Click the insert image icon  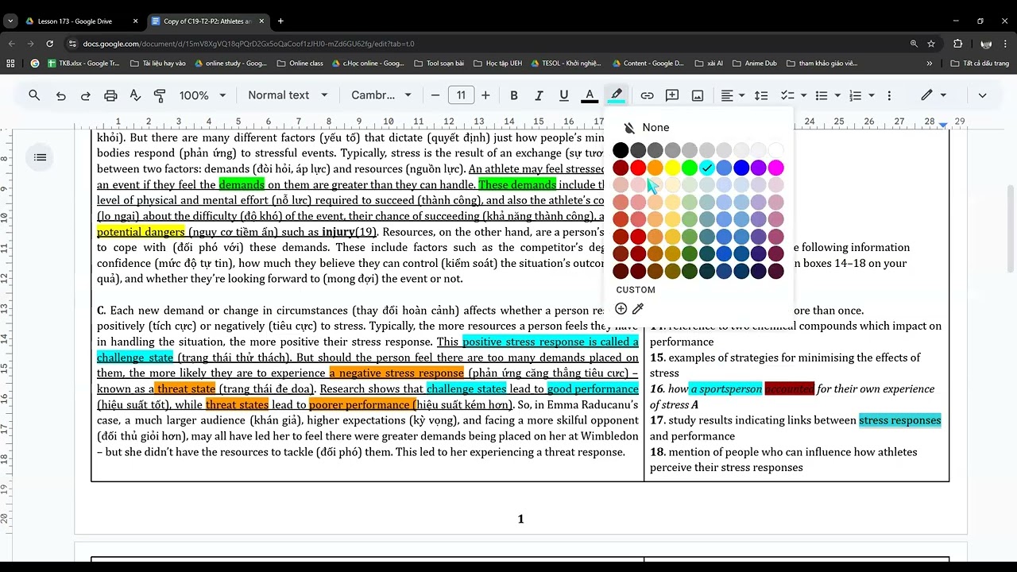tap(698, 95)
